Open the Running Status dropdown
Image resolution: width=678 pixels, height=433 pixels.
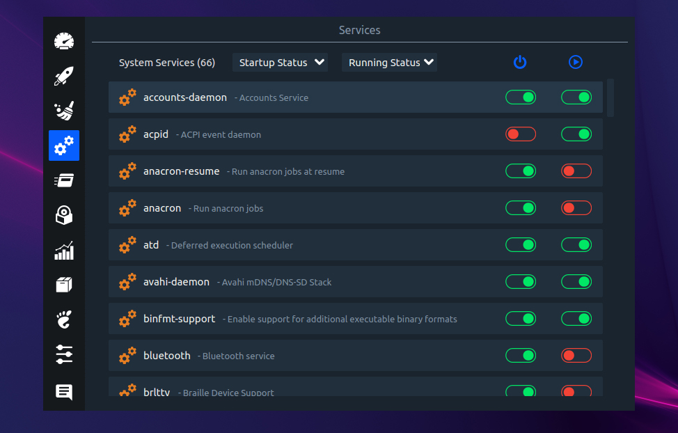pos(389,62)
